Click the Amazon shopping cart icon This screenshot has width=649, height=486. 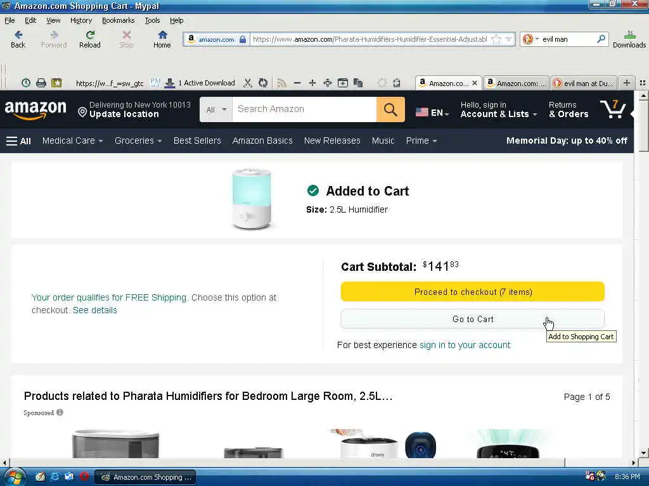tap(613, 109)
